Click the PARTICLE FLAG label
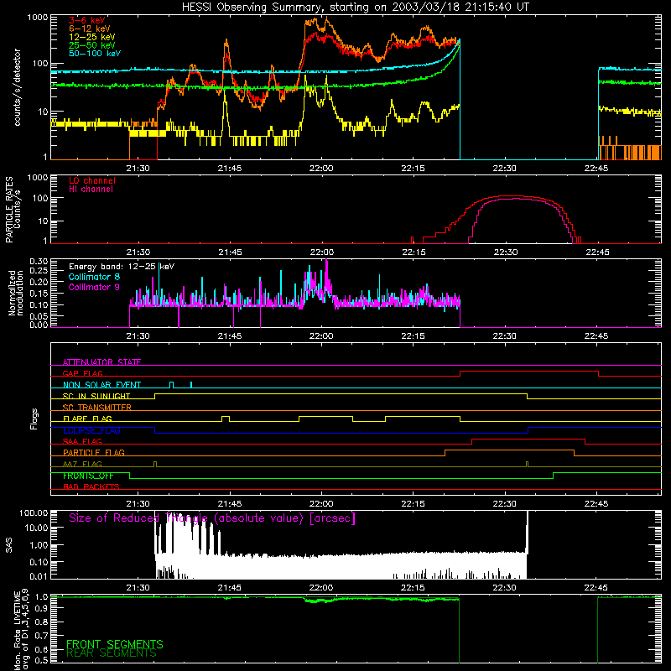The image size is (671, 671). pos(94,452)
